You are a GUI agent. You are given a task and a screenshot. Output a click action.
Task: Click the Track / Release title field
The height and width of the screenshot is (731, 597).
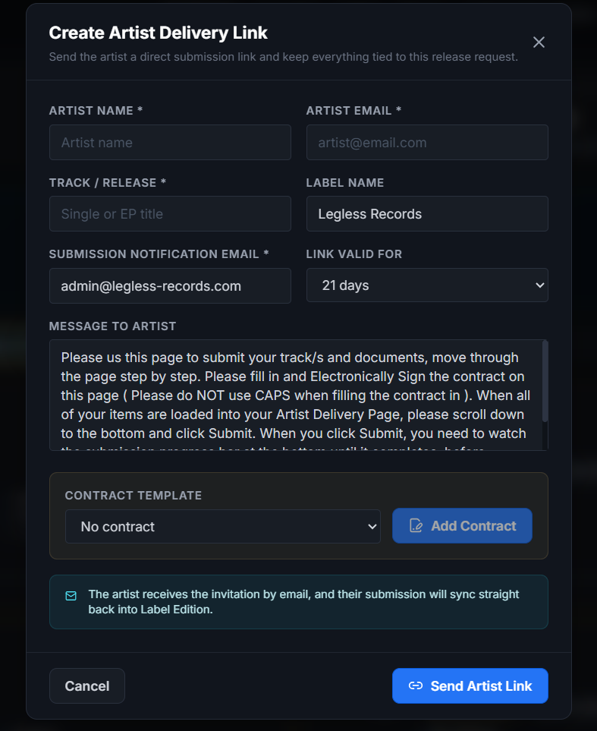[x=170, y=213]
